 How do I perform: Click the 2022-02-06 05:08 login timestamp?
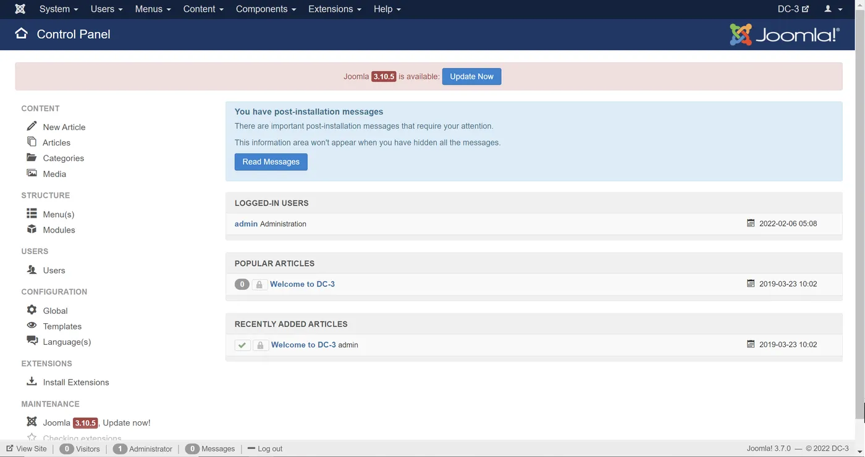788,224
